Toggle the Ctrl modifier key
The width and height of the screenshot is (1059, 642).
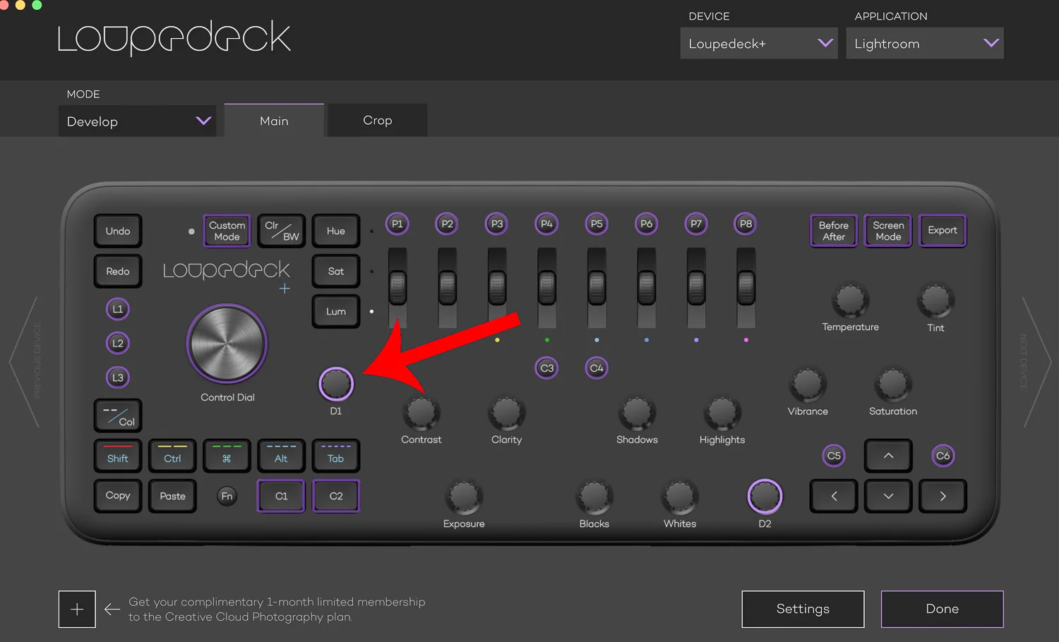[x=172, y=456]
